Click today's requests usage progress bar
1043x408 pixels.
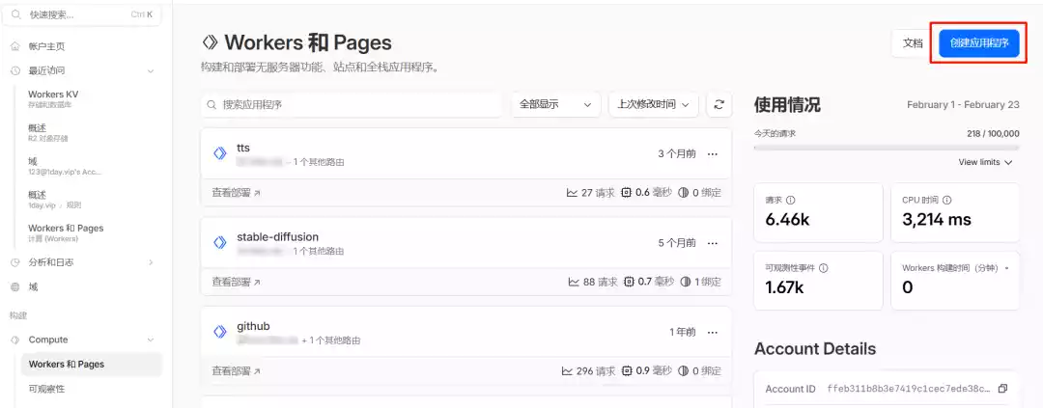tap(886, 148)
